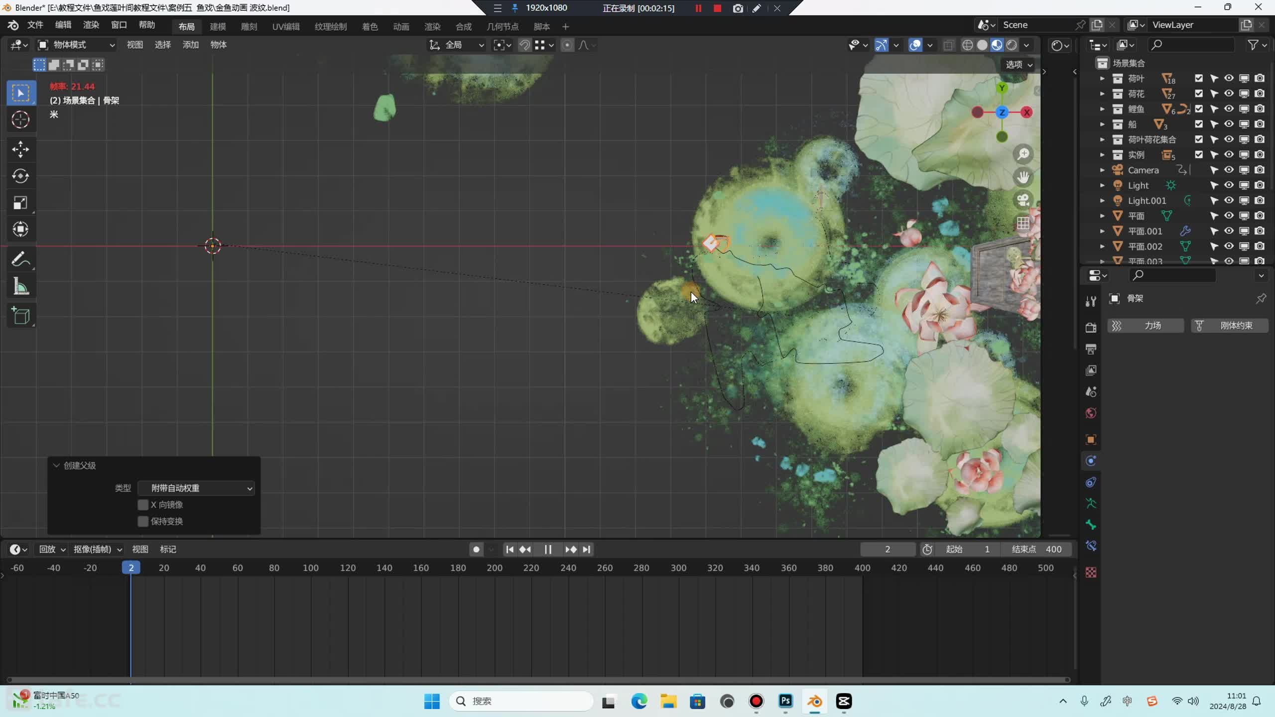The height and width of the screenshot is (717, 1275).
Task: Open the 类型 附带自动权重 dropdown
Action: pyautogui.click(x=196, y=488)
